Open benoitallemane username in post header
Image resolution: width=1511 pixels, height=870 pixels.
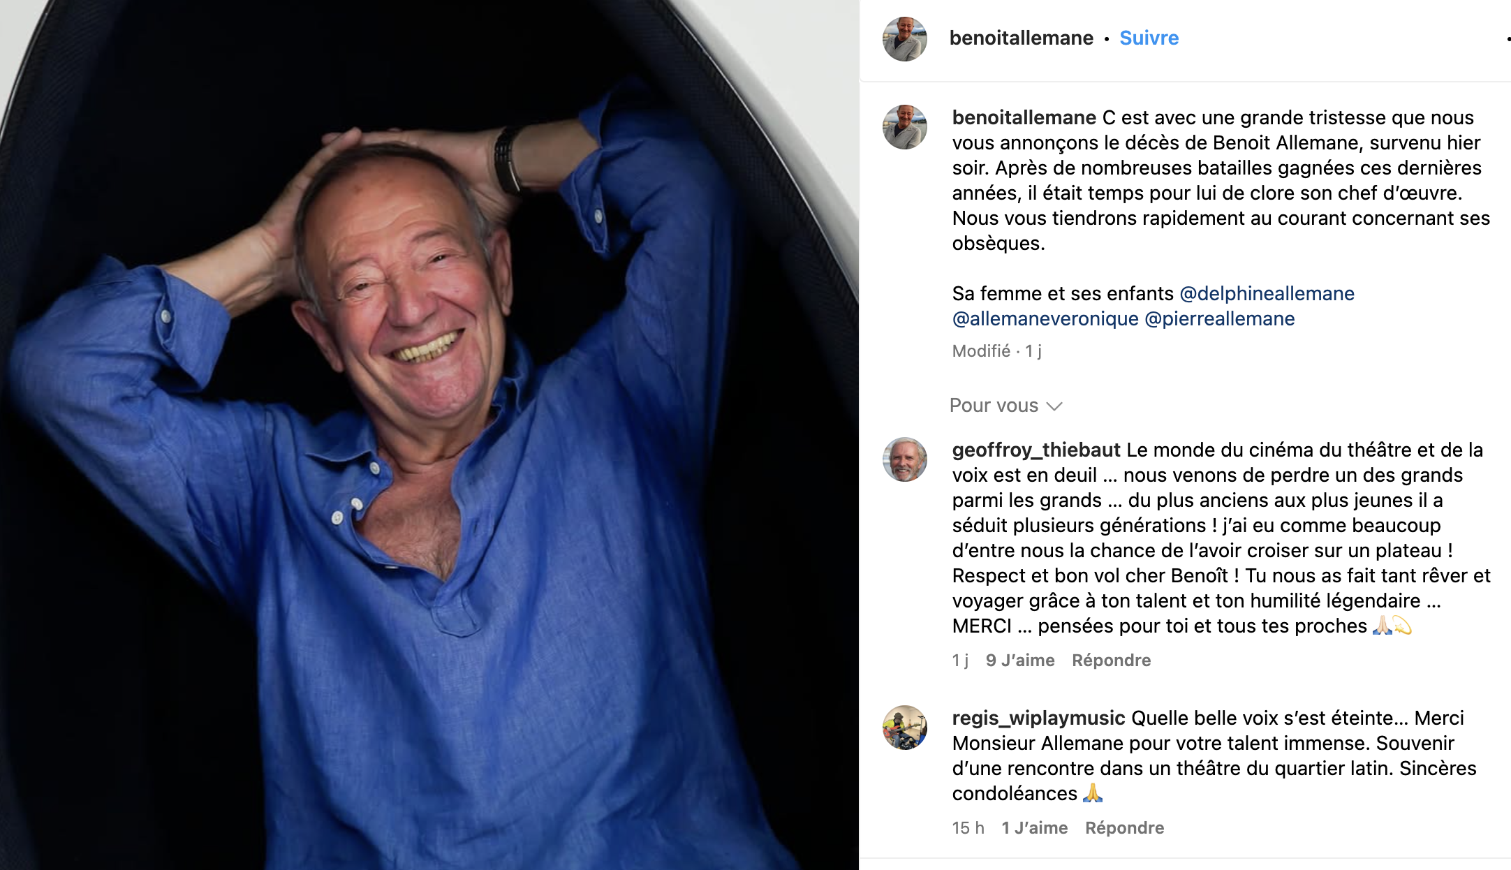pyautogui.click(x=1021, y=38)
